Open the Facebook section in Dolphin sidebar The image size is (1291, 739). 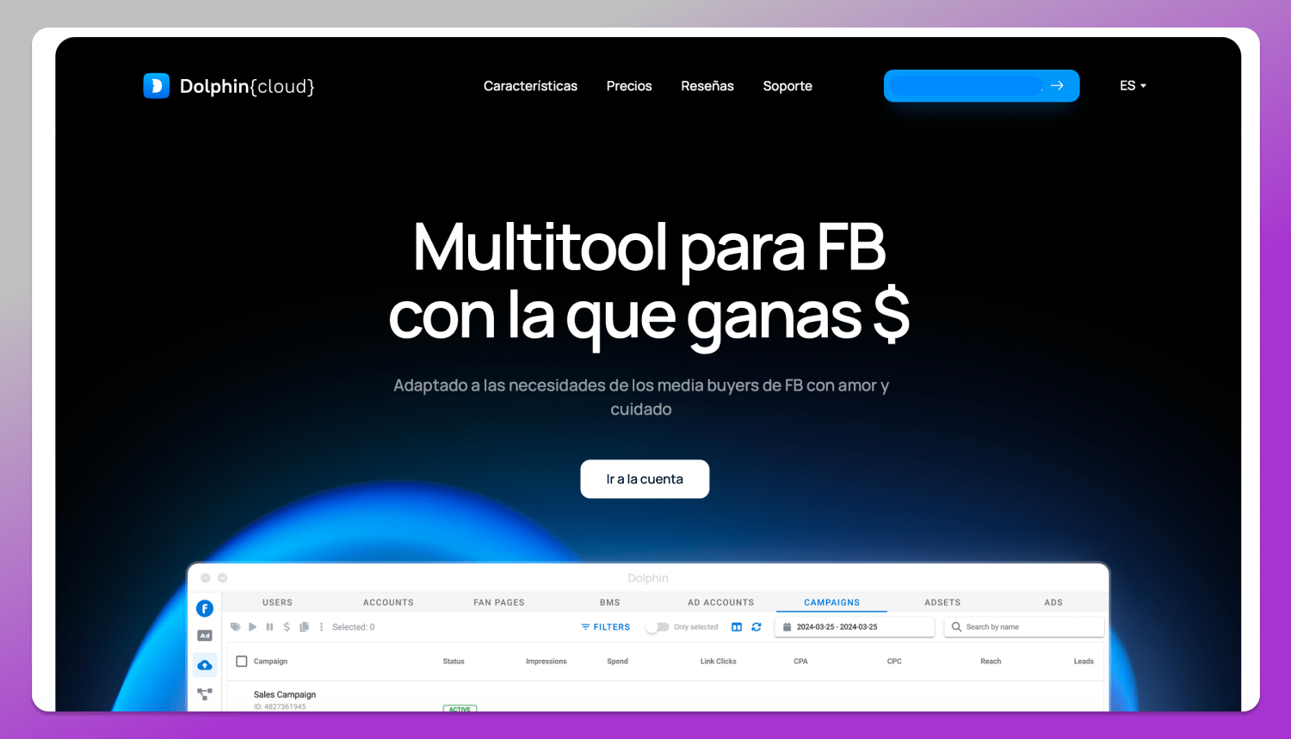click(205, 608)
